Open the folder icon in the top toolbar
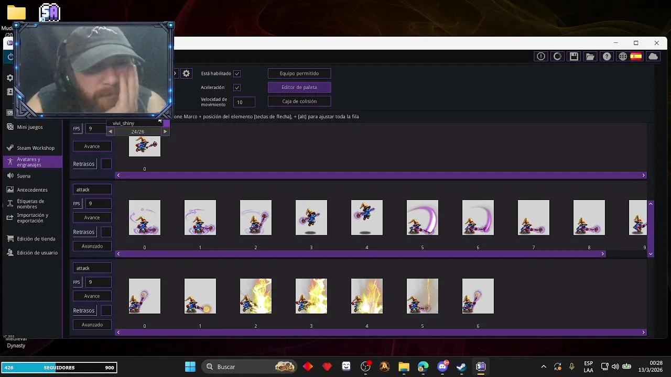This screenshot has width=671, height=377. pyautogui.click(x=590, y=57)
